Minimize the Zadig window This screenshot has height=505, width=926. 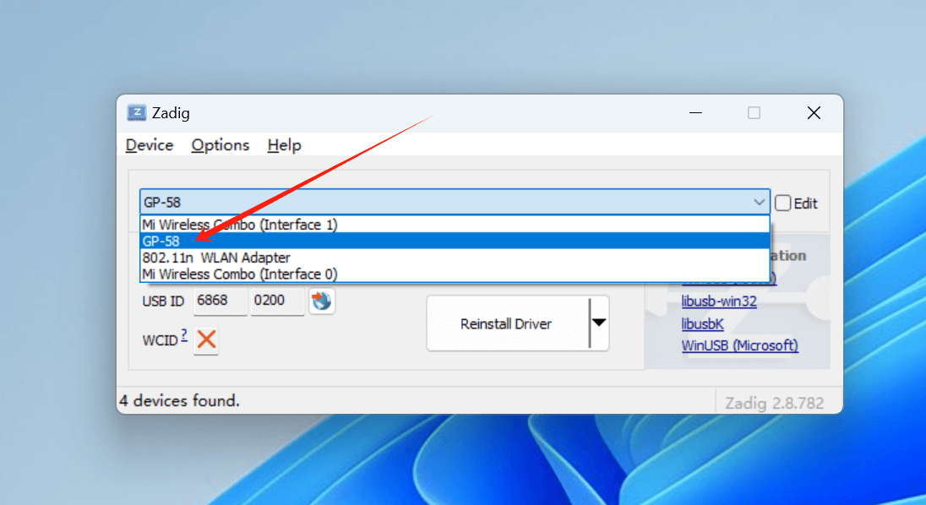point(695,112)
